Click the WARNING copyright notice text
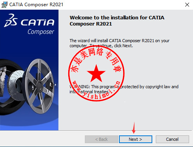Screen dimensions: 193x147 click(124, 89)
